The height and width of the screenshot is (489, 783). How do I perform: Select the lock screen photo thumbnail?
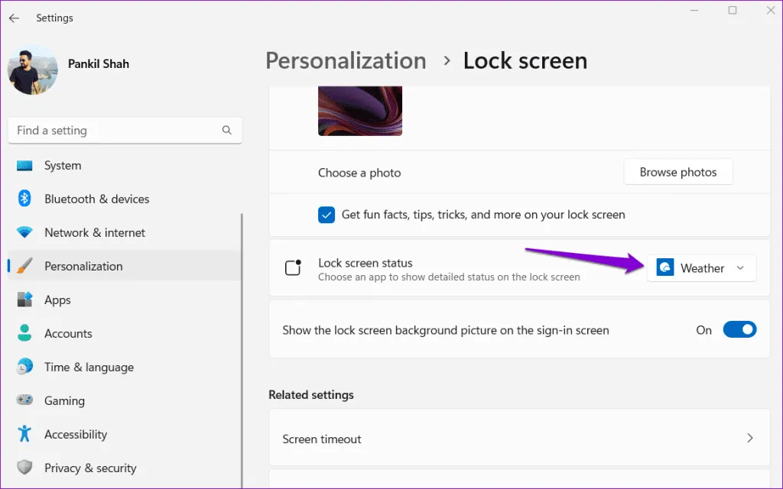359,112
